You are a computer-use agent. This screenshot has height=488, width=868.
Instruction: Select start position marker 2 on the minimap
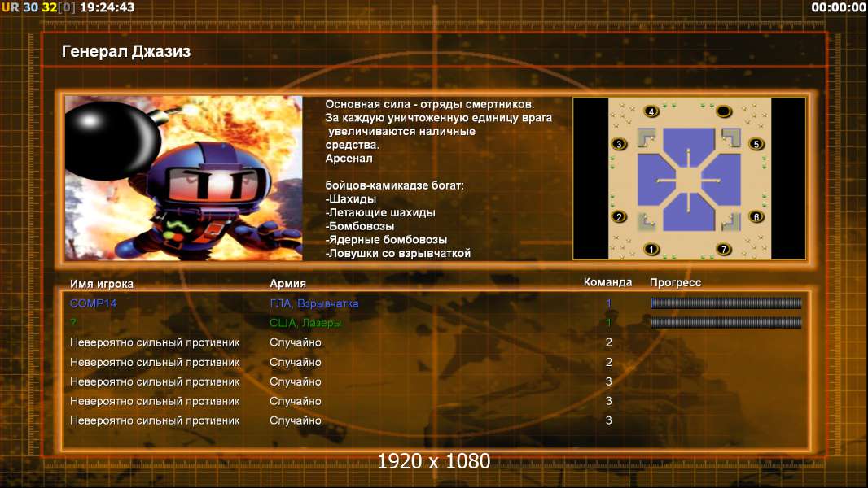tap(619, 216)
